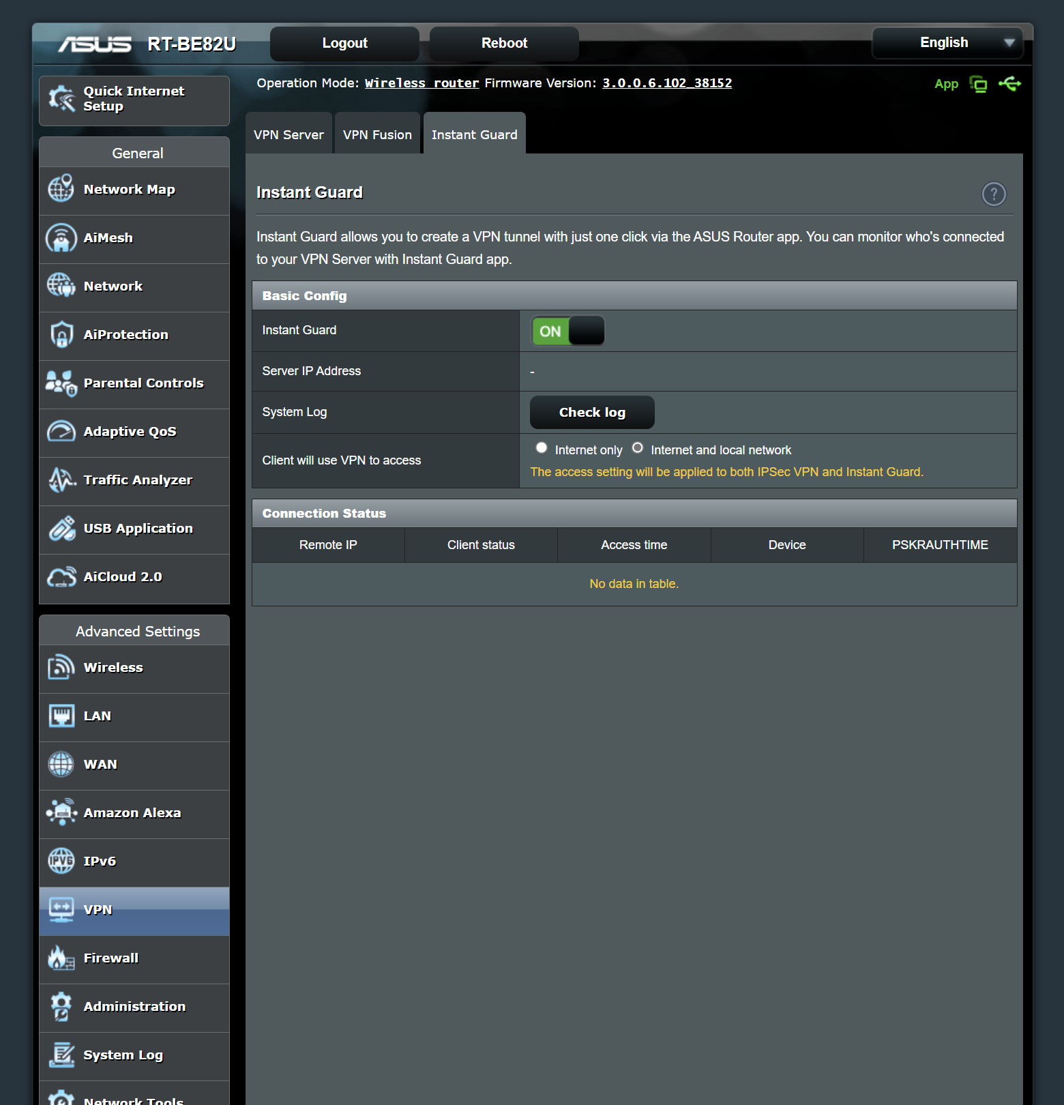Switch to the VPN Server tab
This screenshot has width=1064, height=1105.
(289, 134)
